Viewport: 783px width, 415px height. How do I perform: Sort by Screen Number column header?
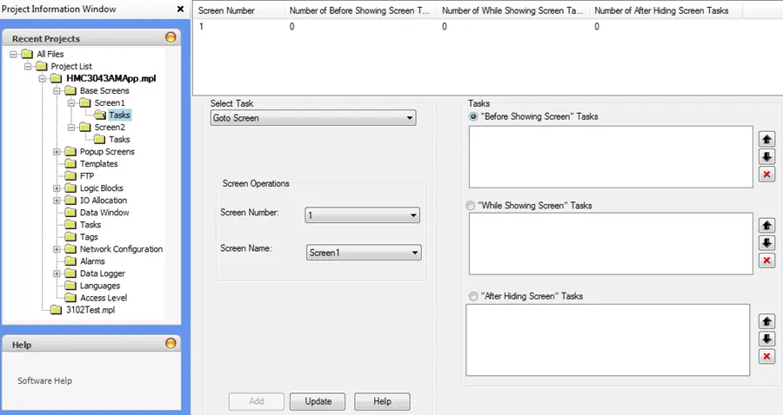pos(238,10)
